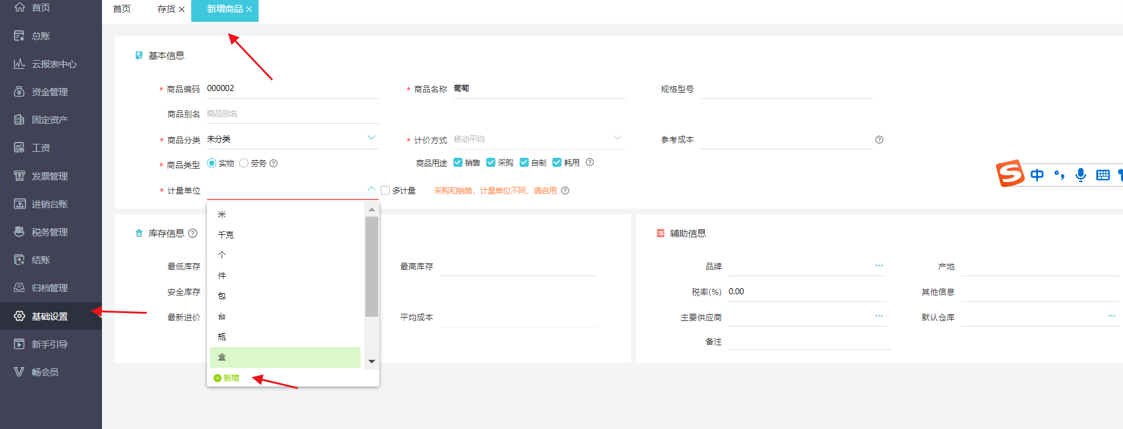This screenshot has height=429, width=1123.
Task: Open the 默认仓库 ellipsis selector icon
Action: 1111,316
